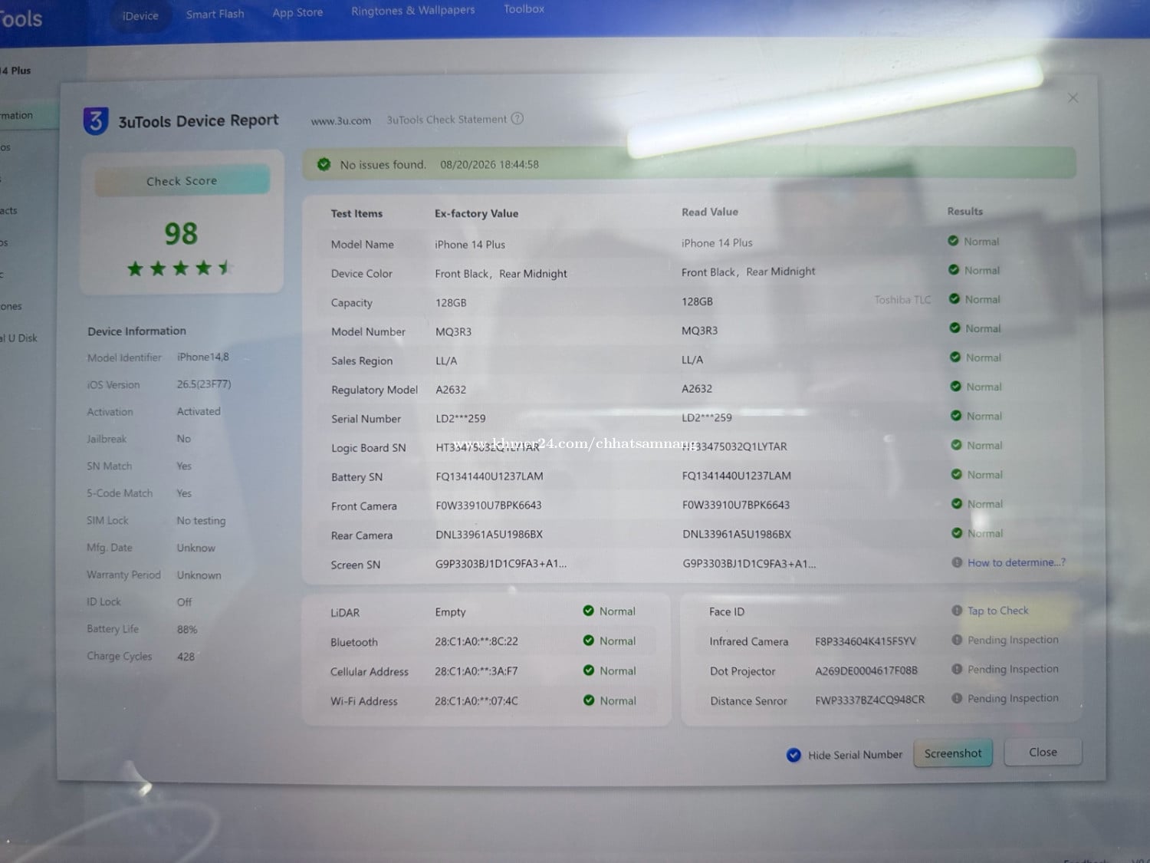Select the Rear Camera read value DNL33961A5U1986BX

pyautogui.click(x=737, y=534)
